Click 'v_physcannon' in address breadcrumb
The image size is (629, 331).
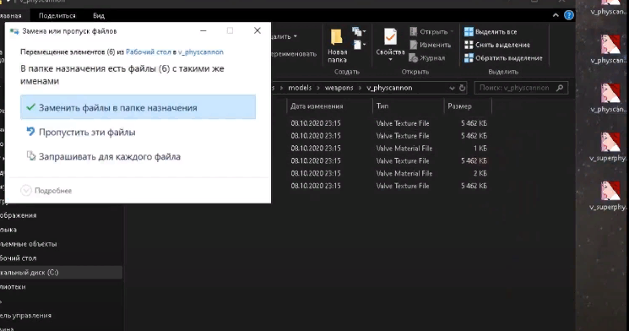coord(389,88)
